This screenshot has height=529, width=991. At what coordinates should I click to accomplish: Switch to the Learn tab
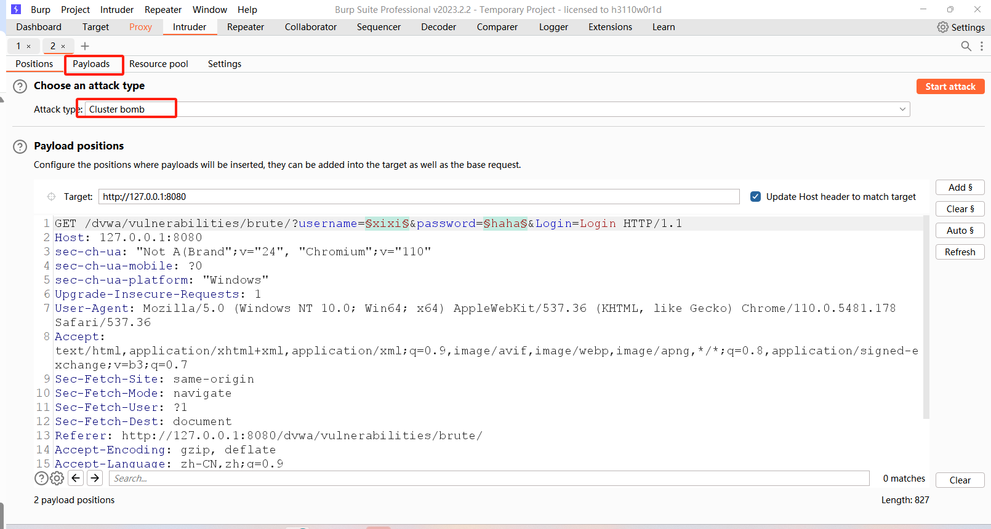(x=664, y=27)
